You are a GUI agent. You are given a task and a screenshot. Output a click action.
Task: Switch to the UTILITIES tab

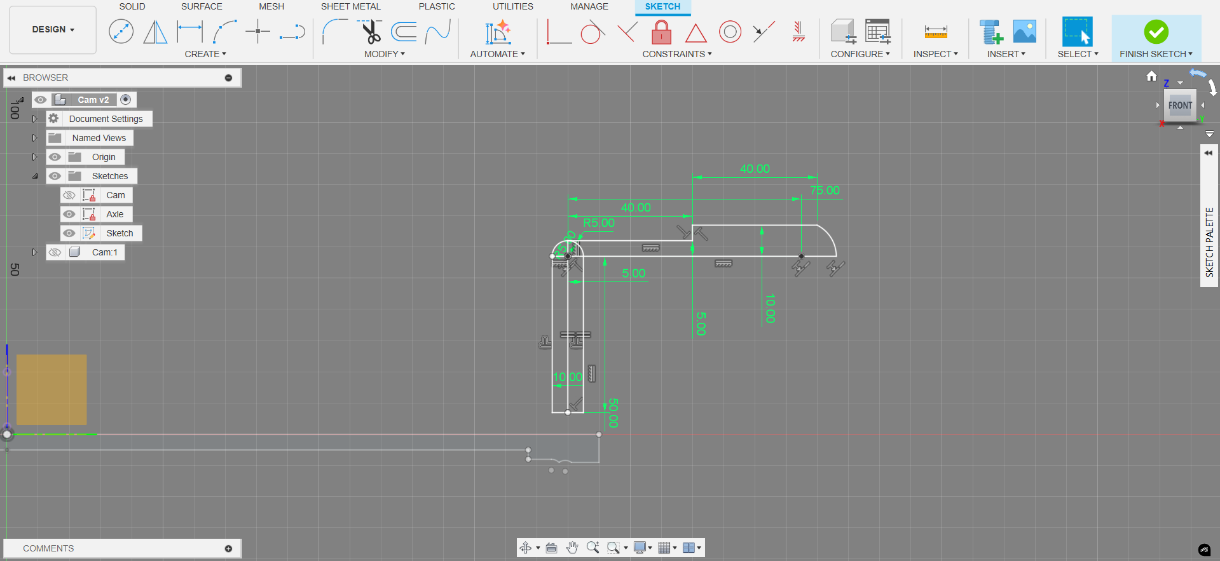[513, 6]
